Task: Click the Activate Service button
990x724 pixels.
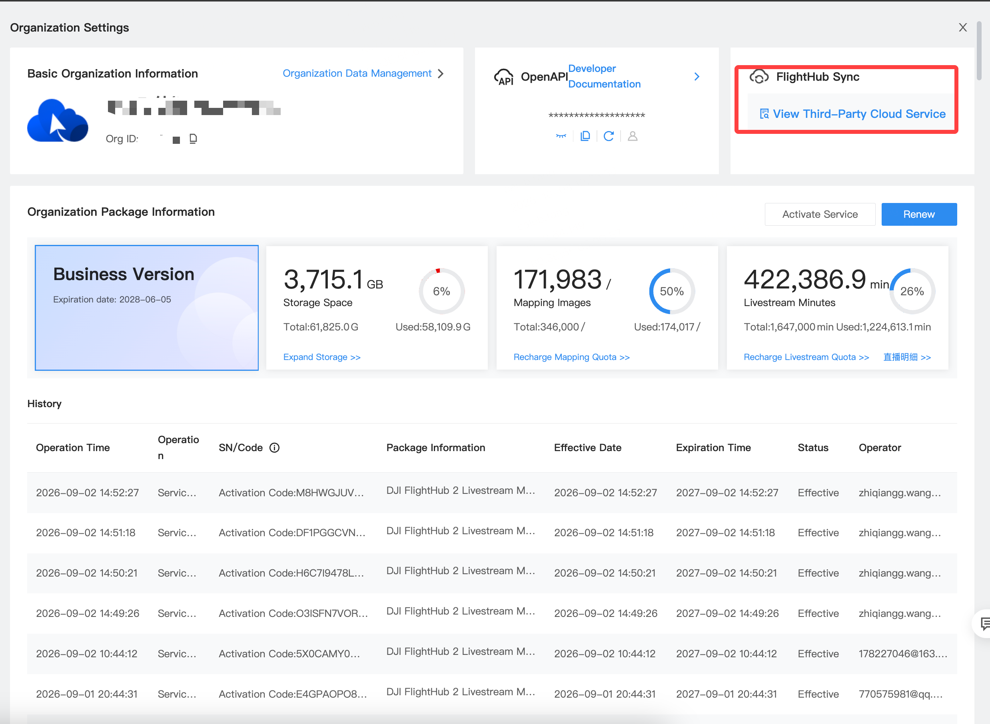Action: click(820, 214)
